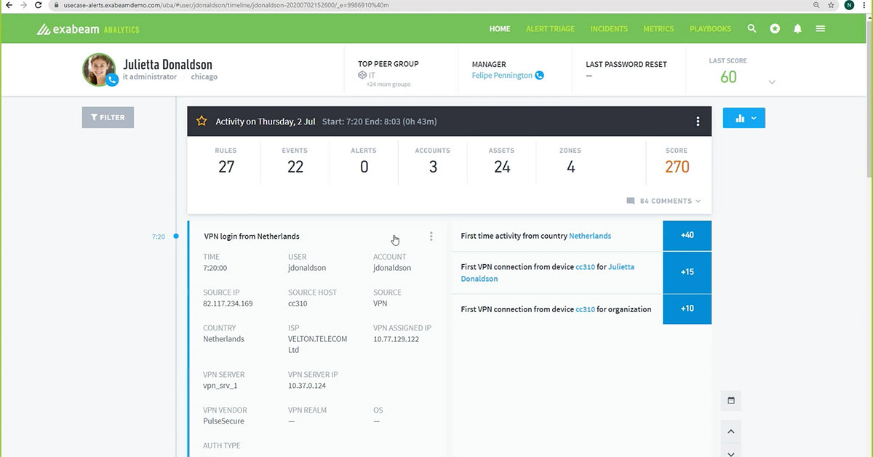This screenshot has width=873, height=457.
Task: Open the Incidents menu item
Action: [x=609, y=29]
